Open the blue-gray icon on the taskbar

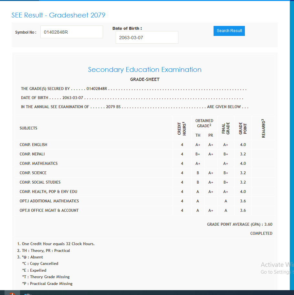tap(28, 293)
